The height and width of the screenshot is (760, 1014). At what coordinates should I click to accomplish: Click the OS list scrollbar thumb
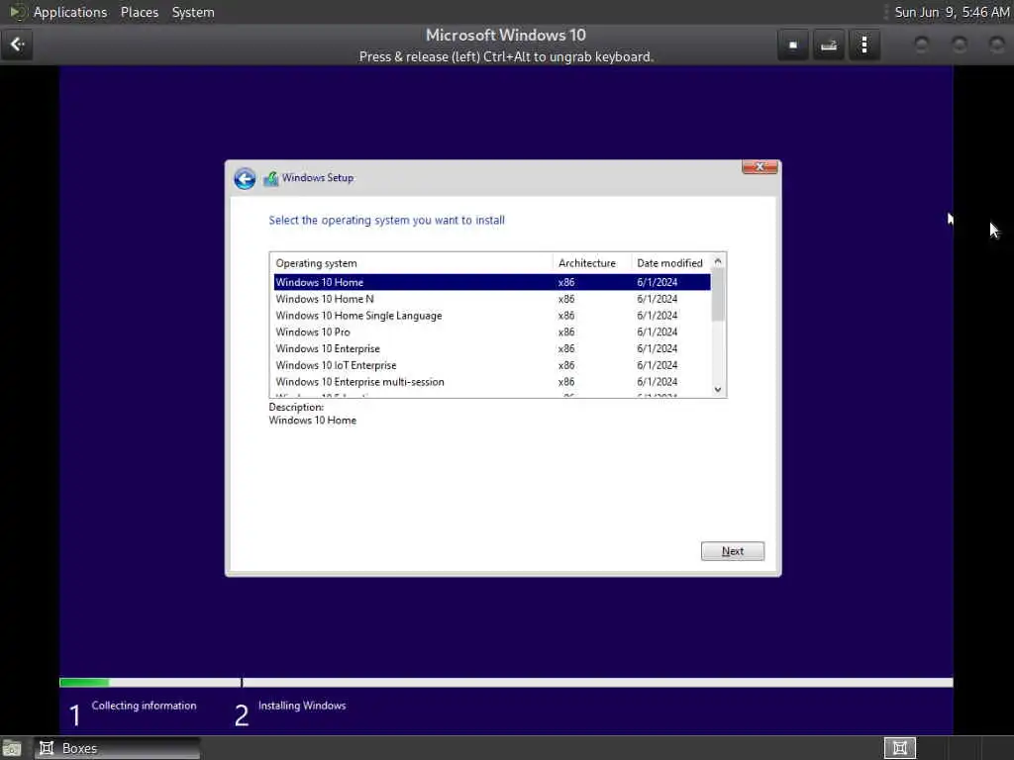[718, 295]
